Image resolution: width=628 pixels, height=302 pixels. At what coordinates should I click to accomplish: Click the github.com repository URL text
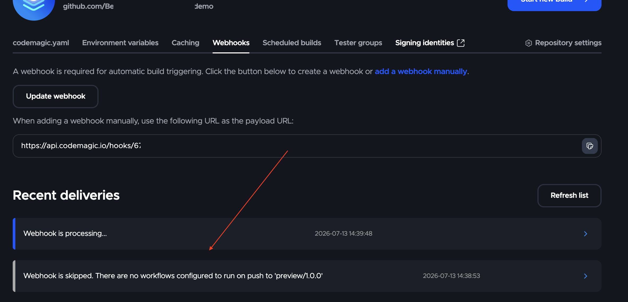point(138,6)
